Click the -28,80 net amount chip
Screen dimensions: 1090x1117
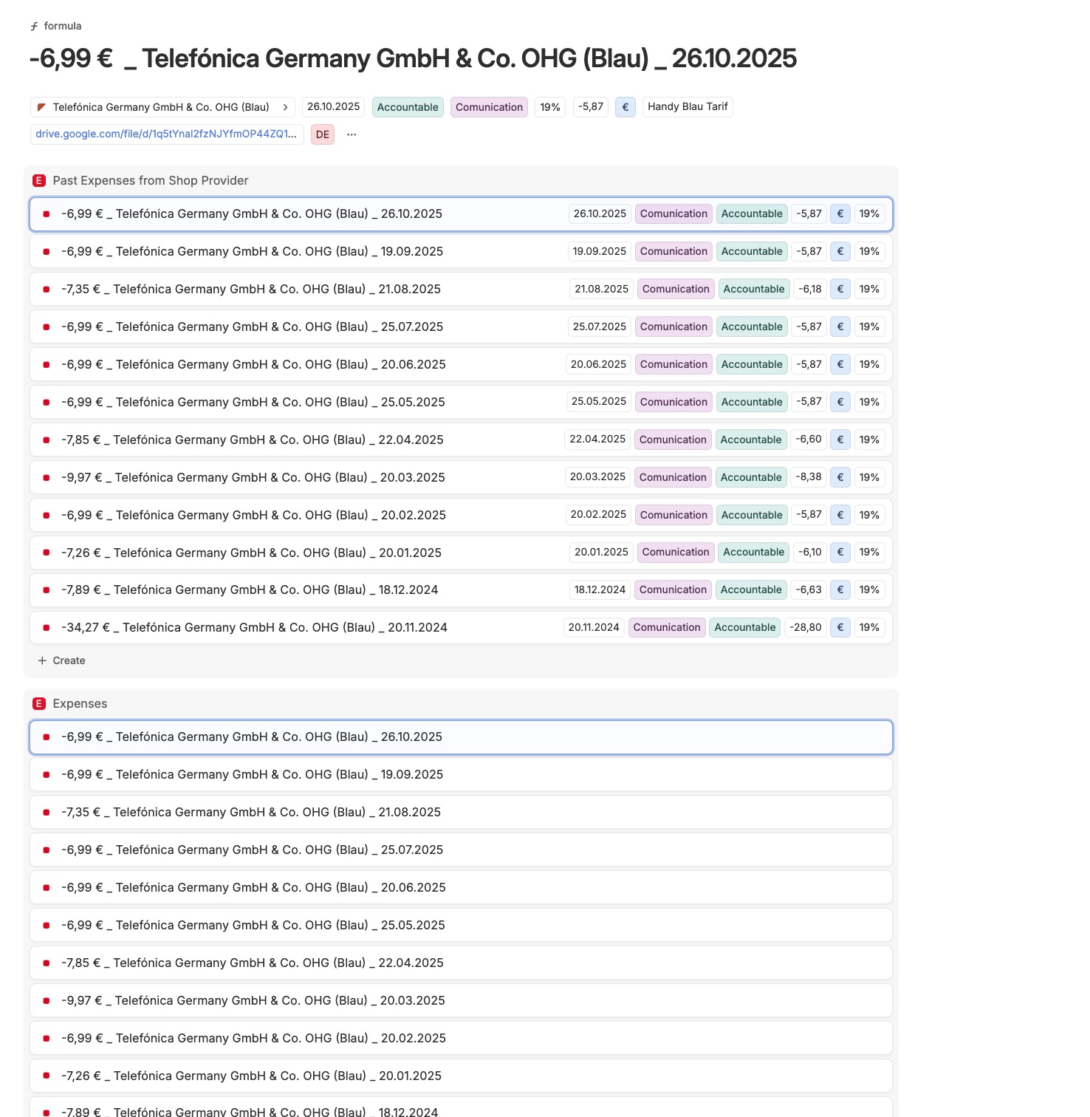pyautogui.click(x=805, y=628)
